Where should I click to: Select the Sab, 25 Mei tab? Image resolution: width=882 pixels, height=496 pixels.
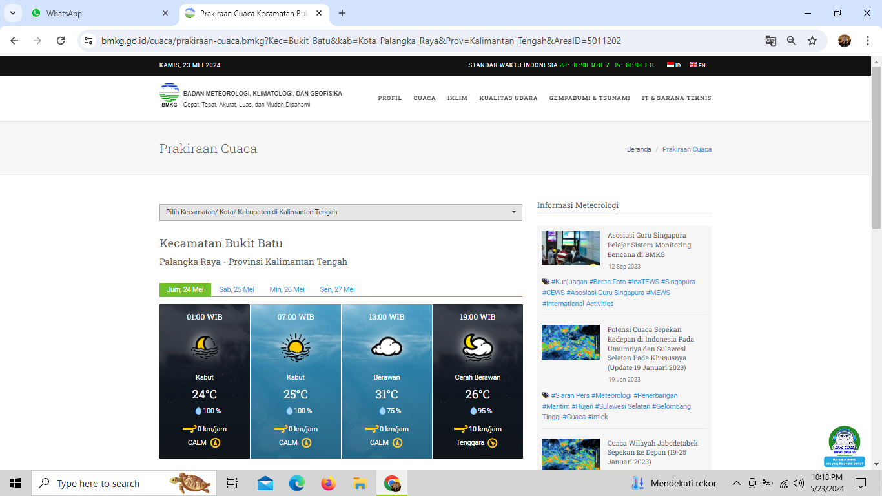pyautogui.click(x=237, y=289)
